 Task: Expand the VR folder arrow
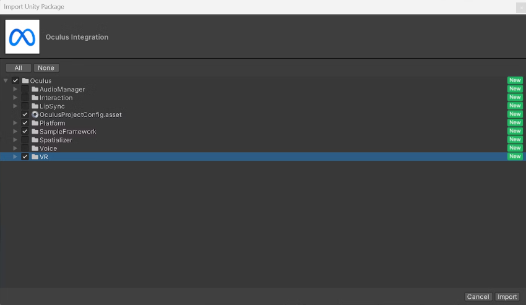coord(15,157)
